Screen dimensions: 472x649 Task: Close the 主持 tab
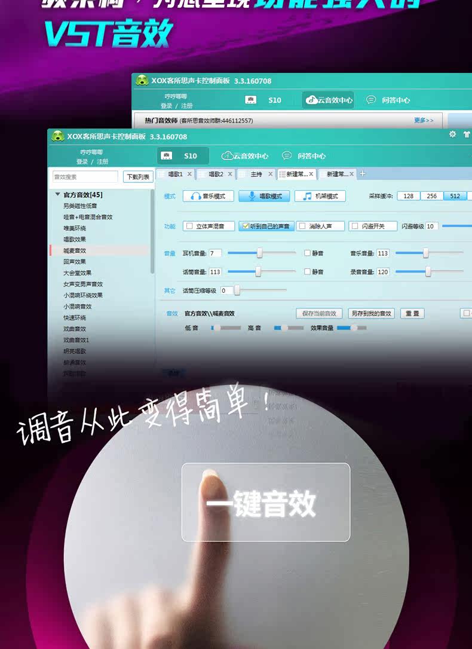click(x=271, y=175)
